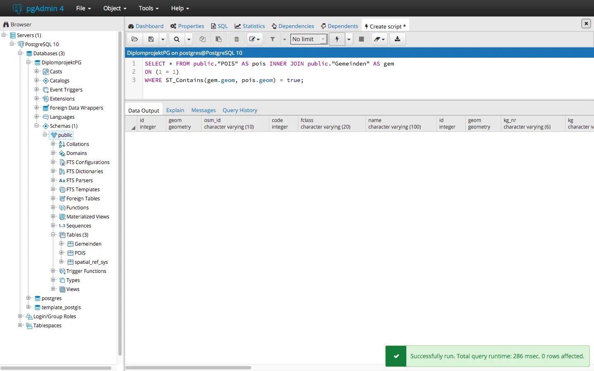Click the Trigger Functions icon

pos(62,271)
